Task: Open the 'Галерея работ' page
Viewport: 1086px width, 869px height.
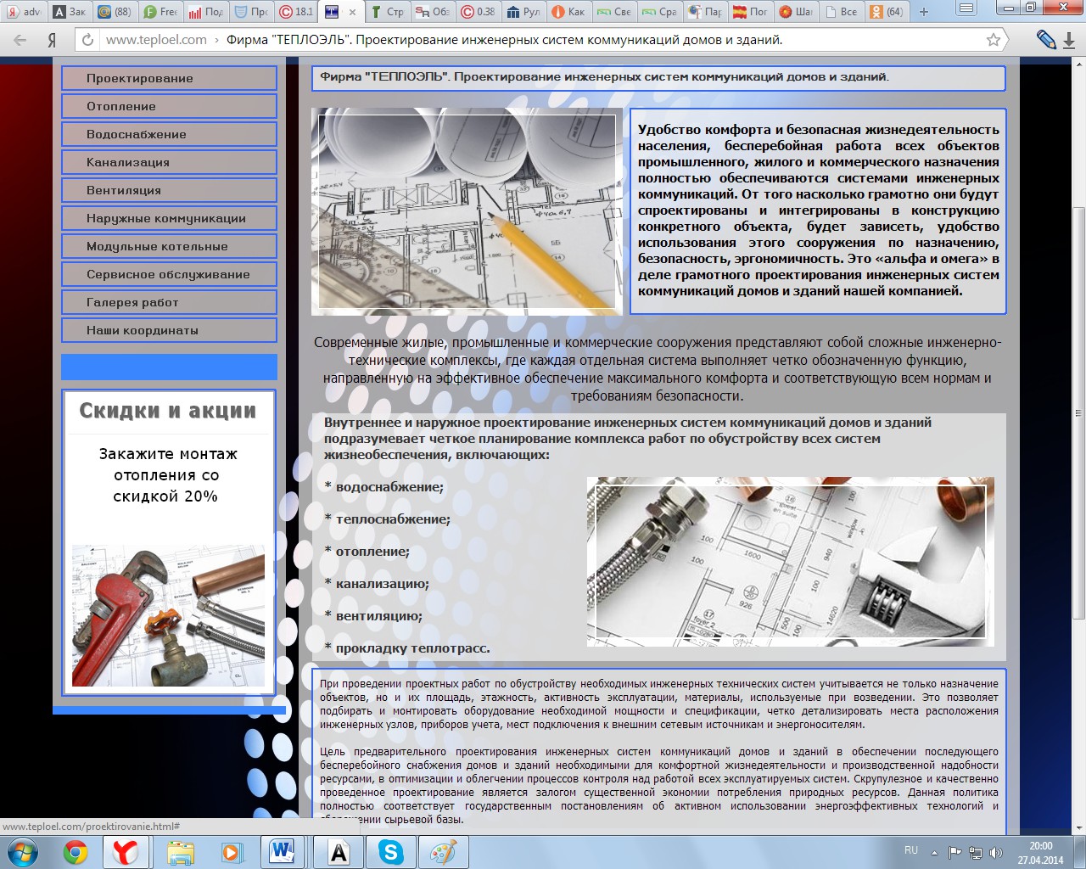Action: (169, 302)
